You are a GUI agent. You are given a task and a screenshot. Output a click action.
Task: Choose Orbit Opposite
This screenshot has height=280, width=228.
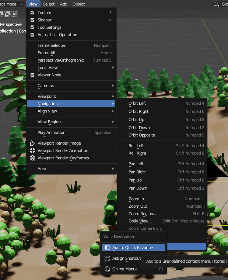point(162,135)
